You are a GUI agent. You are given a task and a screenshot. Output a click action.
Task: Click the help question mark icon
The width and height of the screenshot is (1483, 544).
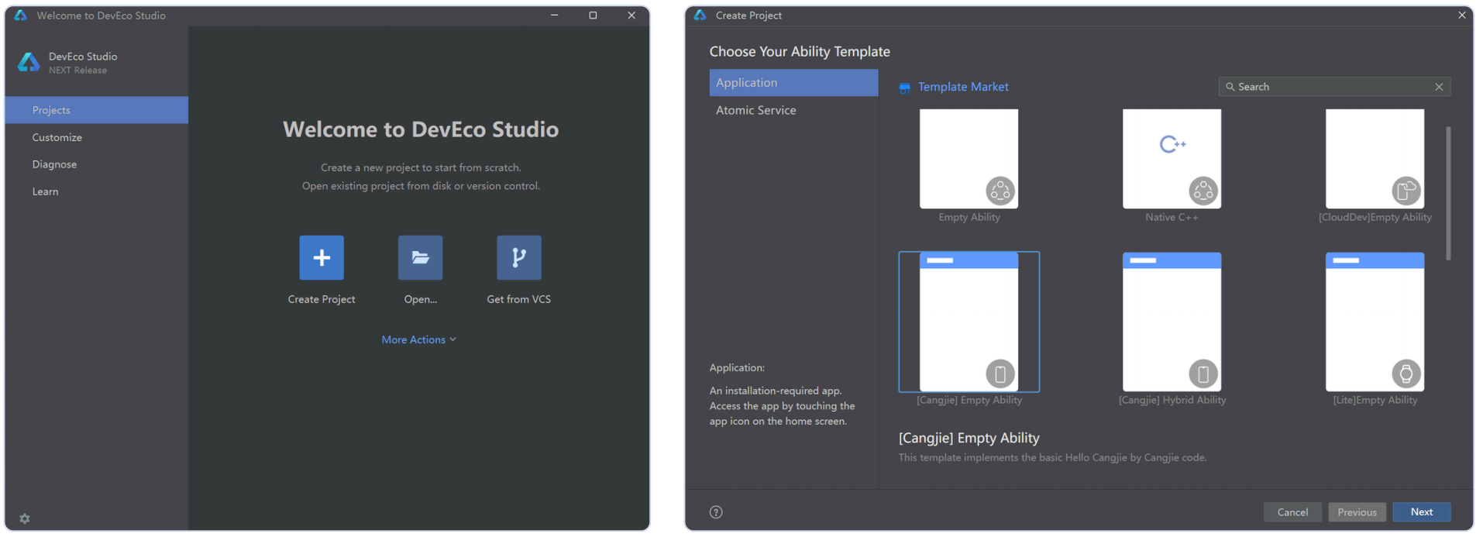pos(716,512)
